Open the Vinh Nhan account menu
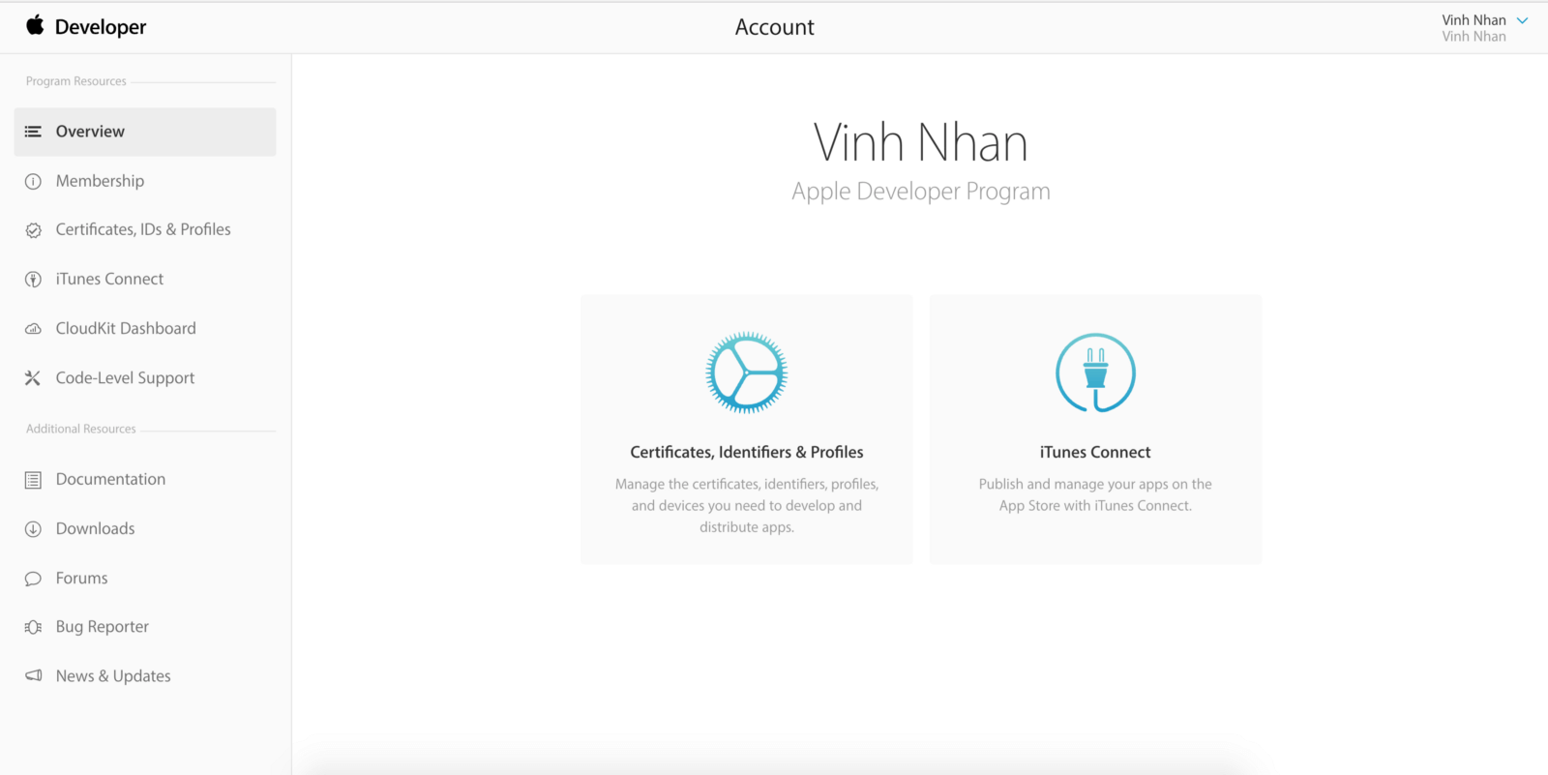This screenshot has width=1548, height=775. (1474, 20)
